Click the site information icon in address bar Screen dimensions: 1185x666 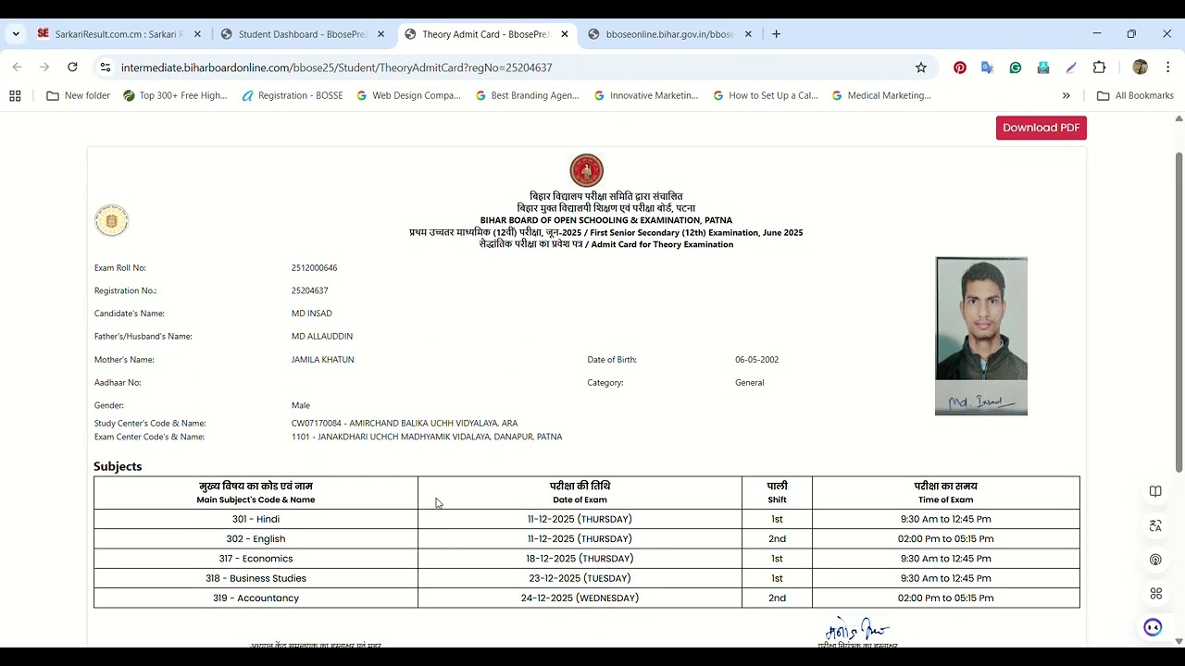coord(106,68)
